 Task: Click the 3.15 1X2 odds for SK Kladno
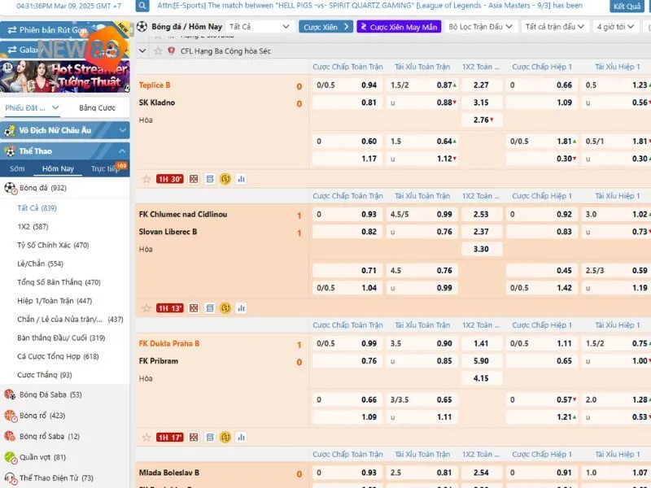pos(481,102)
